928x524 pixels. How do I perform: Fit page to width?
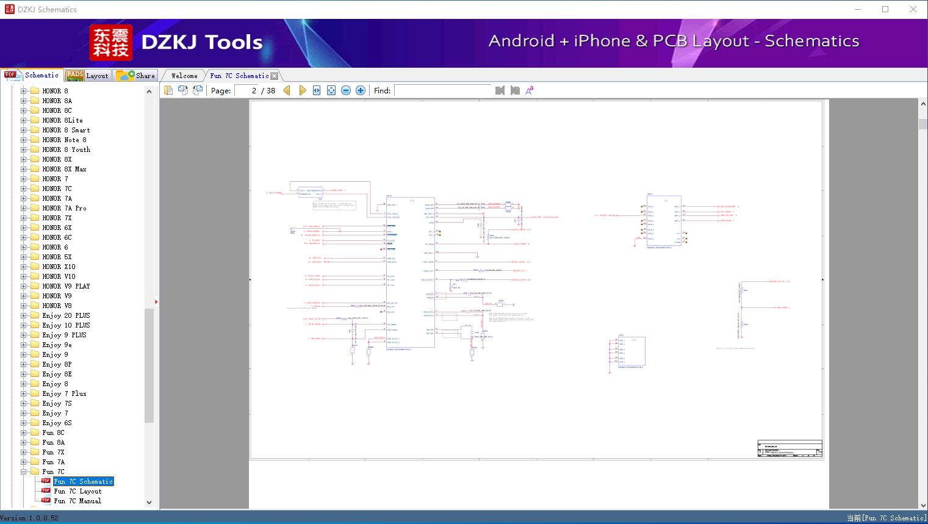317,90
